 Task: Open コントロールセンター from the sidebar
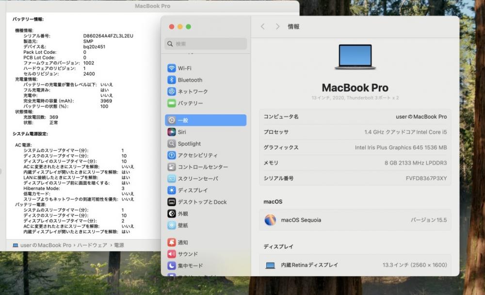pos(206,167)
